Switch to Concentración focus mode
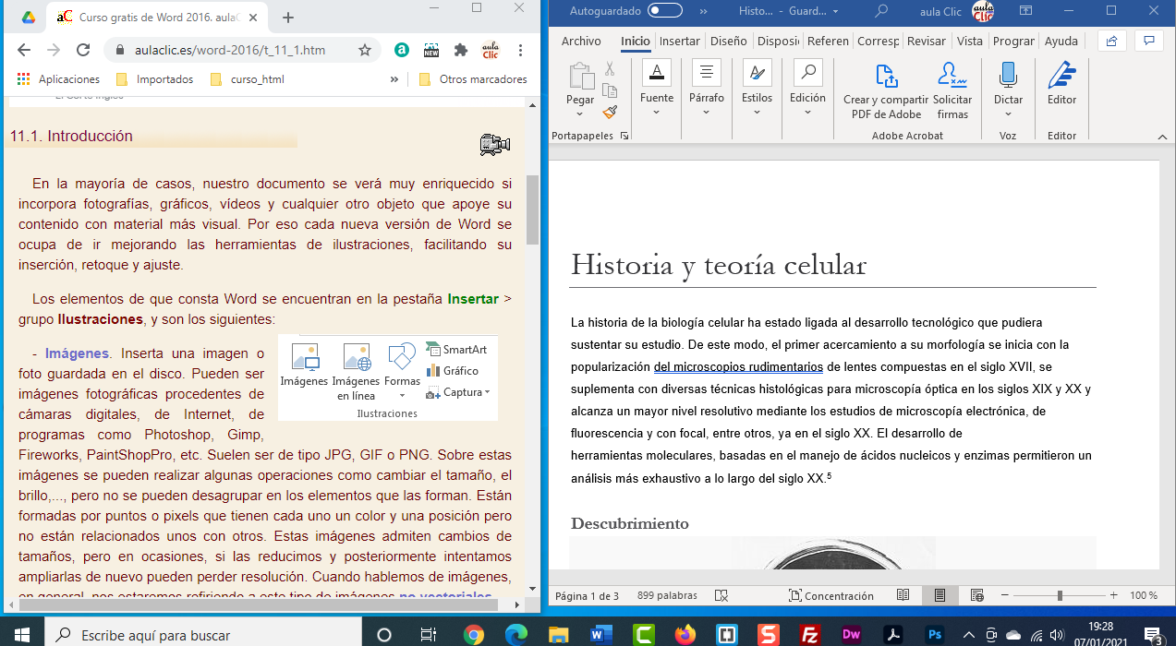This screenshot has width=1176, height=646. (x=830, y=596)
